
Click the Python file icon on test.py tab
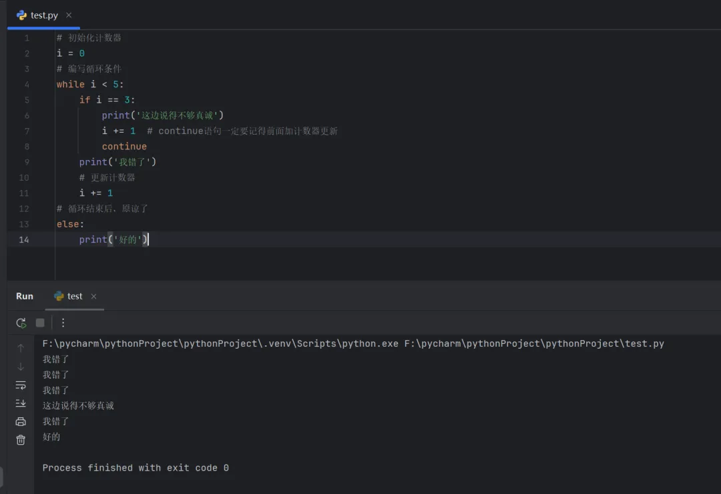pos(21,15)
